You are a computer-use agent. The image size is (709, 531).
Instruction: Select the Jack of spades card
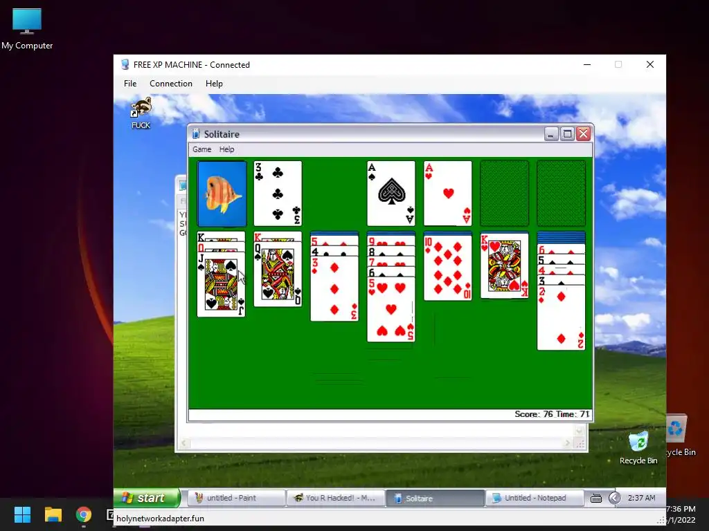(221, 284)
